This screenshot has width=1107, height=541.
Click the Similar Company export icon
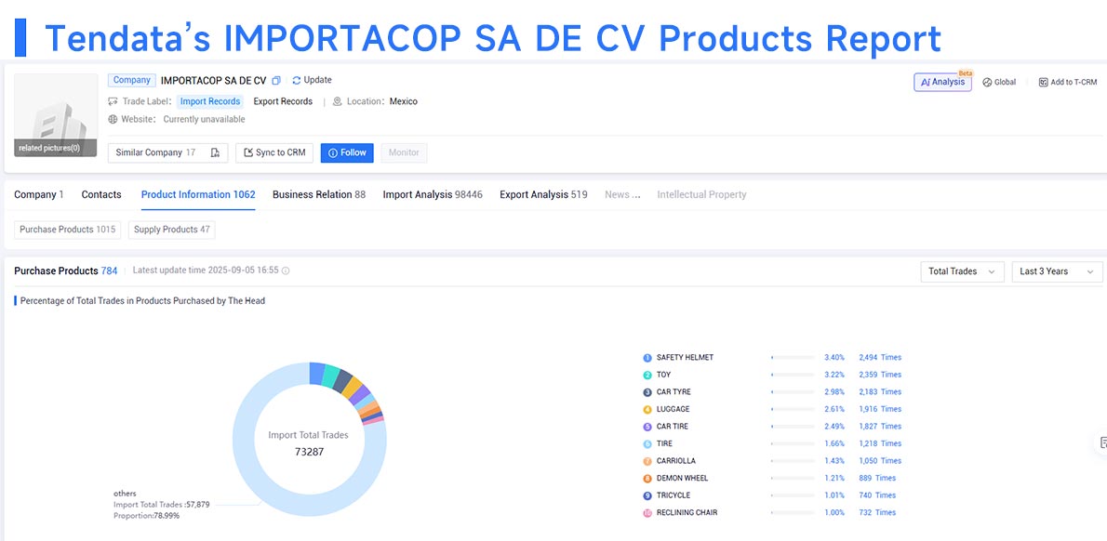click(x=215, y=152)
